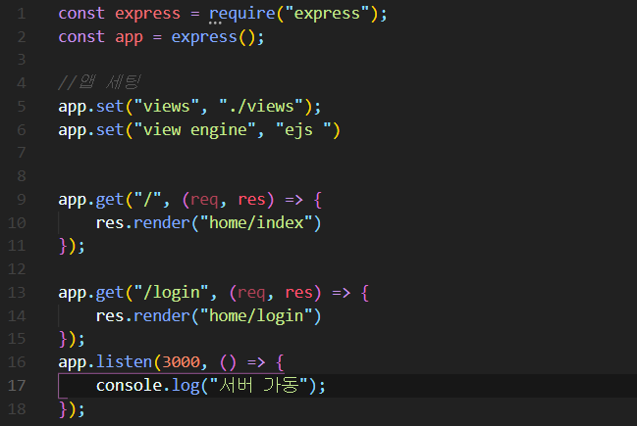Click the Korean comment on line 4
The height and width of the screenshot is (426, 637).
(x=99, y=82)
